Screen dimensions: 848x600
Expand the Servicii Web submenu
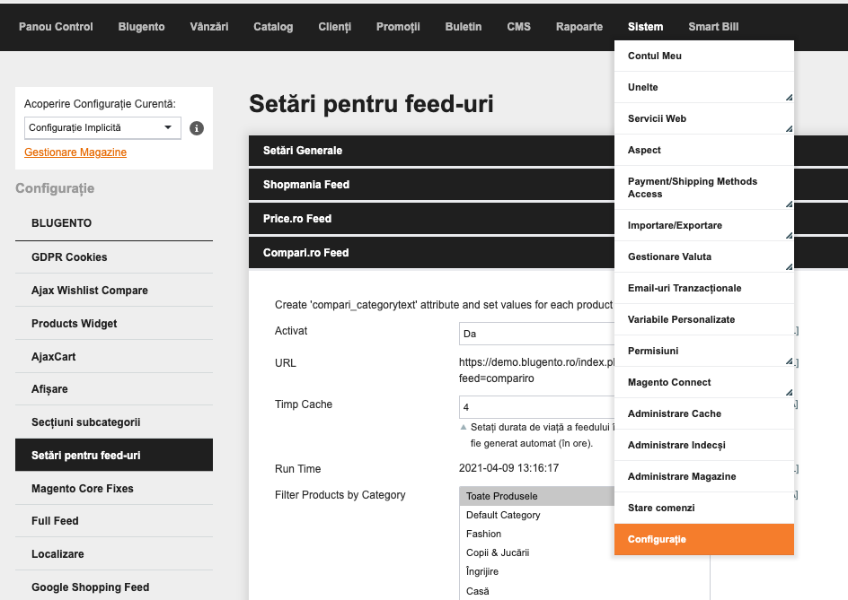704,118
